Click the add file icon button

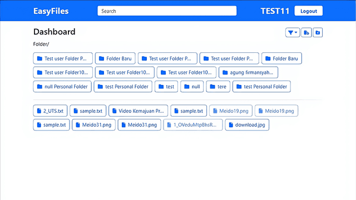click(306, 33)
